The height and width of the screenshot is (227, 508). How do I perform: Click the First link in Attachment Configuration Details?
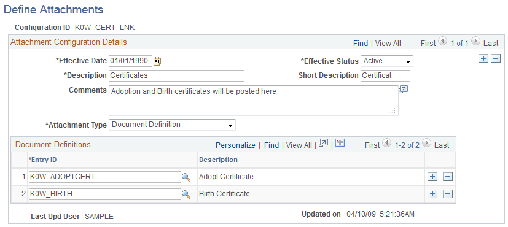tap(428, 44)
